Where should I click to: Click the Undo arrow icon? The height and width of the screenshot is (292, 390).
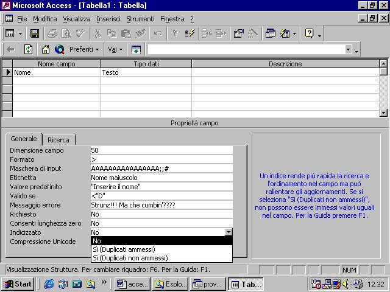(x=158, y=33)
